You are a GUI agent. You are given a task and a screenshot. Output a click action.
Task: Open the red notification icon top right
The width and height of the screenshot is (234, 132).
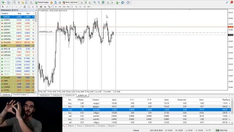pyautogui.click(x=232, y=3)
